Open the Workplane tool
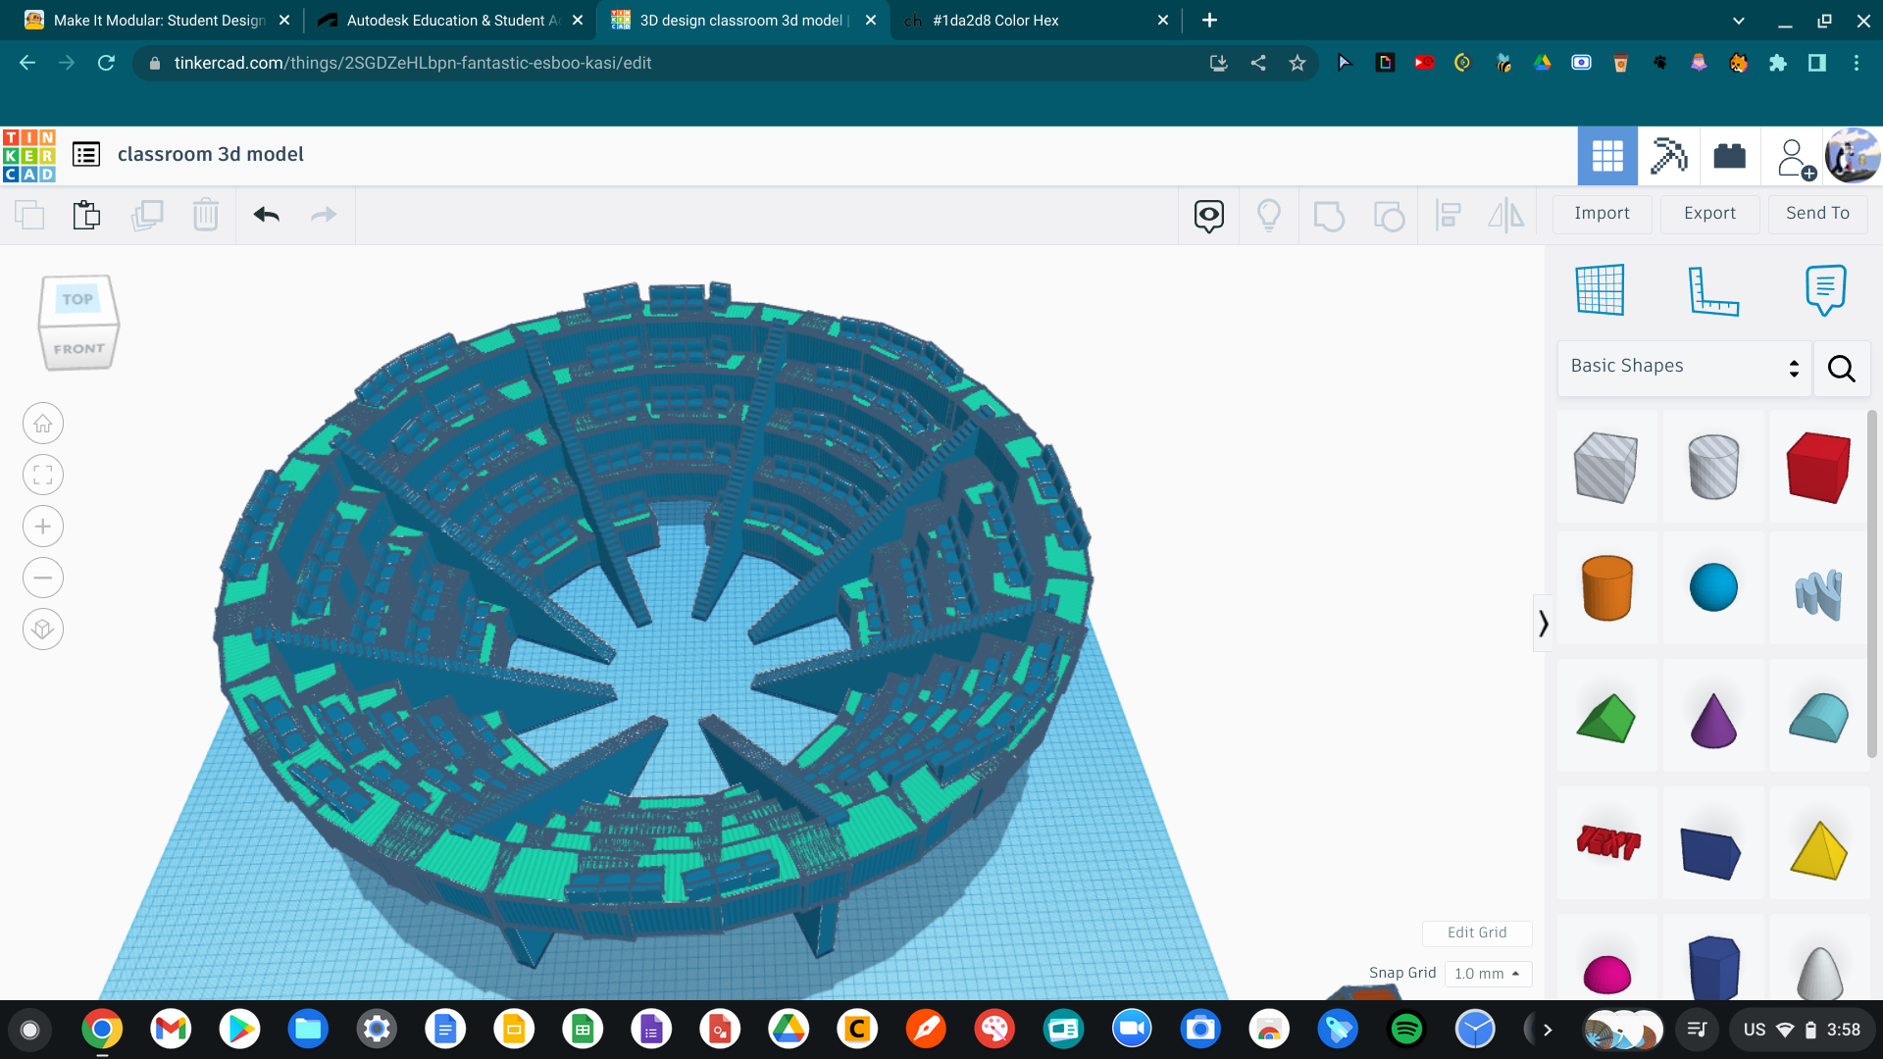The image size is (1883, 1059). (x=1601, y=290)
